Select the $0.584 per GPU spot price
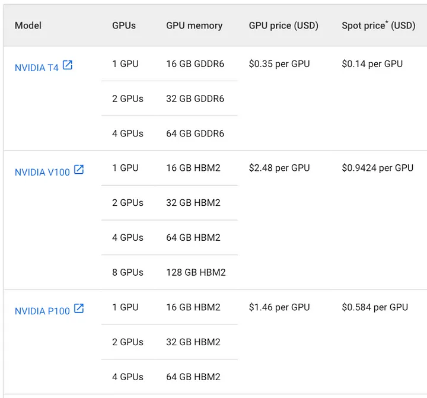 375,307
